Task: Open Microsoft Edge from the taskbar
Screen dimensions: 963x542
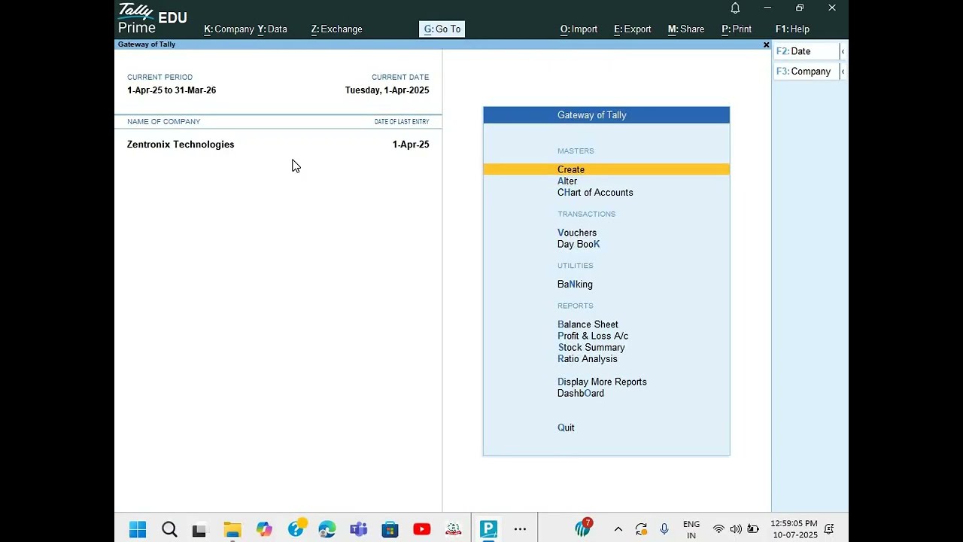Action: [327, 530]
